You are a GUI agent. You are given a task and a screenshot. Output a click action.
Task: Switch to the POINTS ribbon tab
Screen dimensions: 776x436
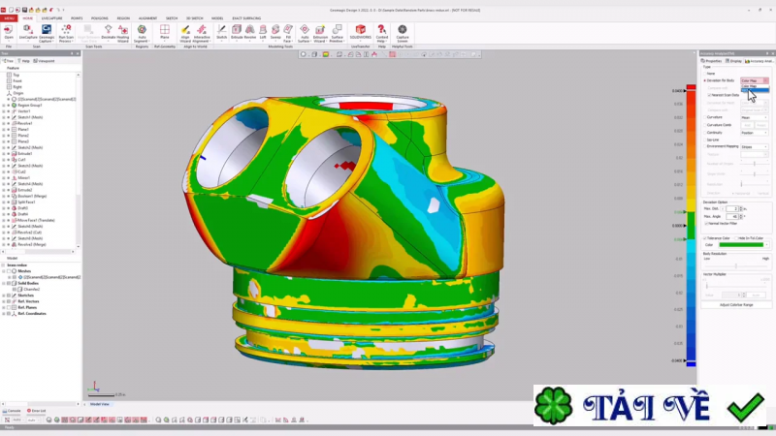(x=77, y=18)
